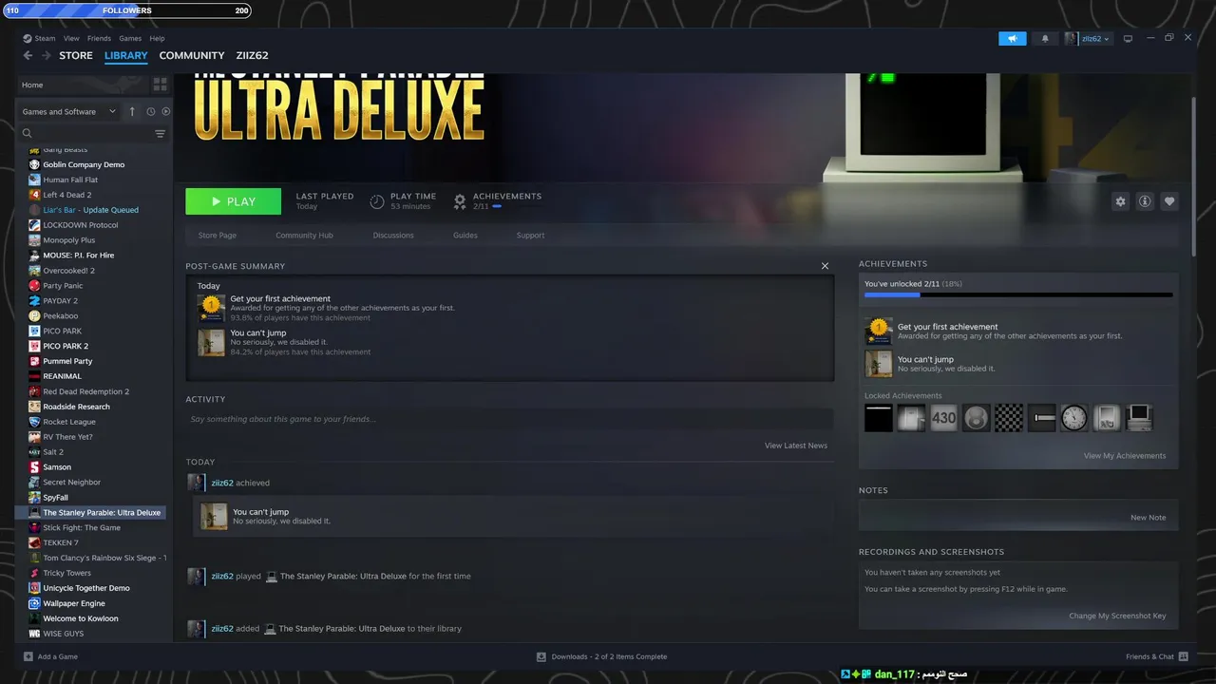The width and height of the screenshot is (1216, 684).
Task: Open Friends & Chat
Action: pyautogui.click(x=1155, y=656)
